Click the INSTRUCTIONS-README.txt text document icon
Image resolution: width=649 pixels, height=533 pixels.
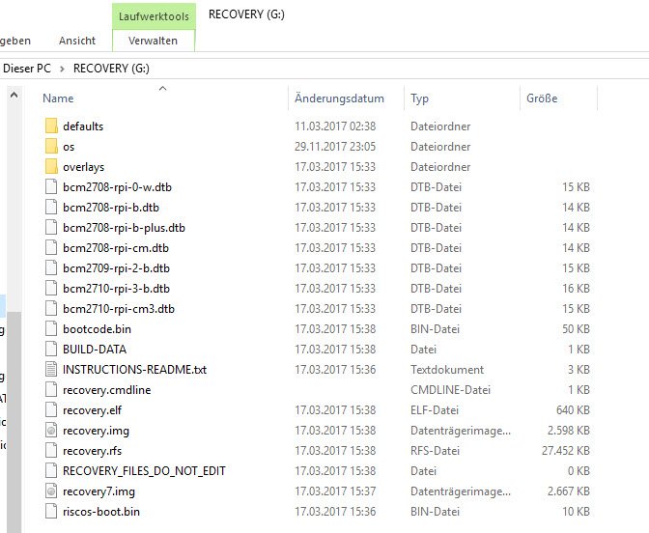pos(51,369)
